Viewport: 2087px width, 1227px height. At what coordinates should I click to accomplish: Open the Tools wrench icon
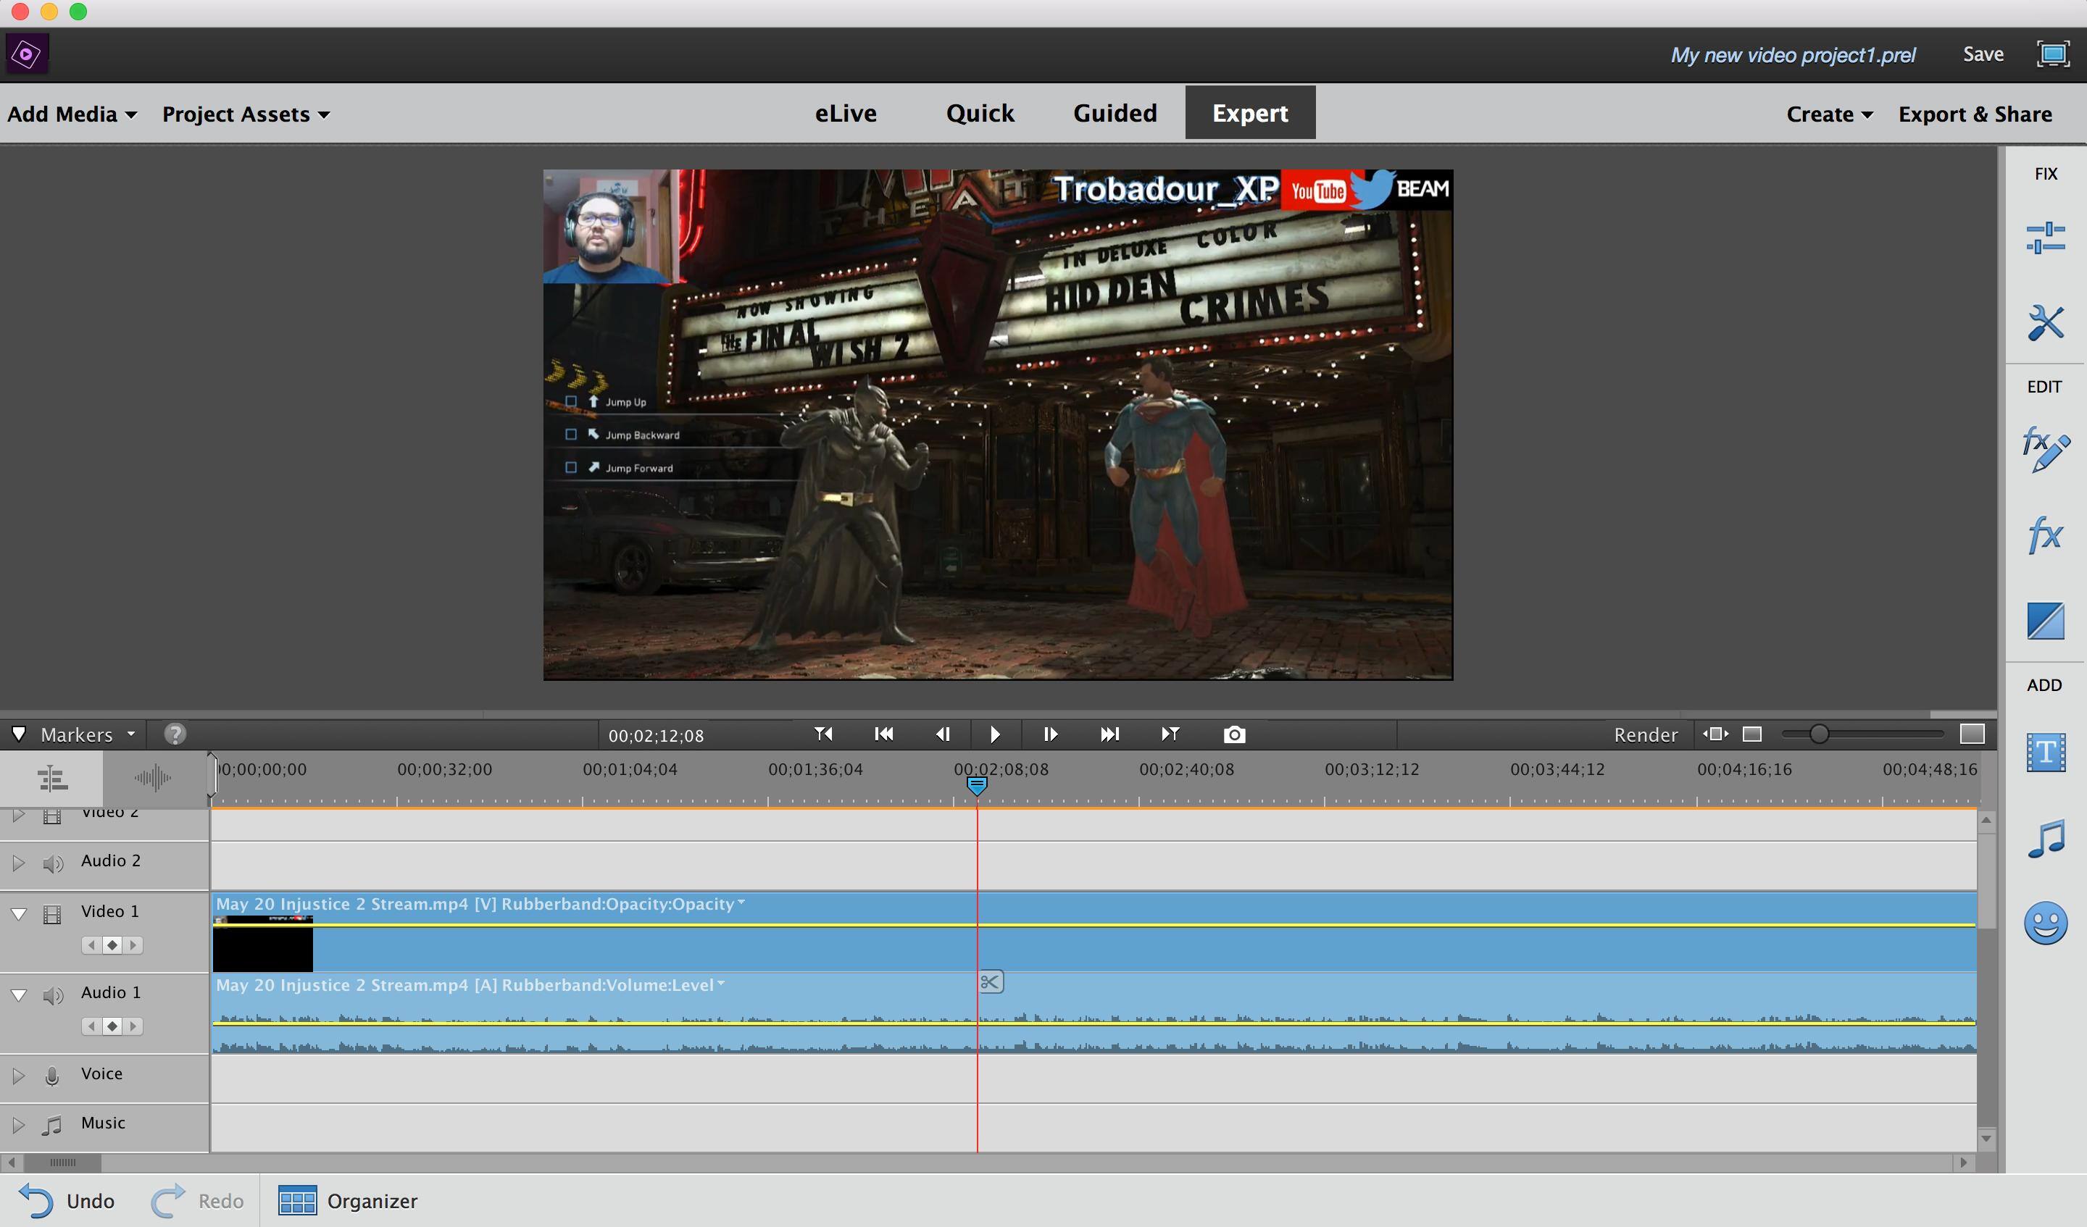point(2045,323)
